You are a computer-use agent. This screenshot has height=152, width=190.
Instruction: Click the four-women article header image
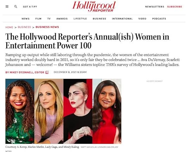pyautogui.click(x=63, y=111)
